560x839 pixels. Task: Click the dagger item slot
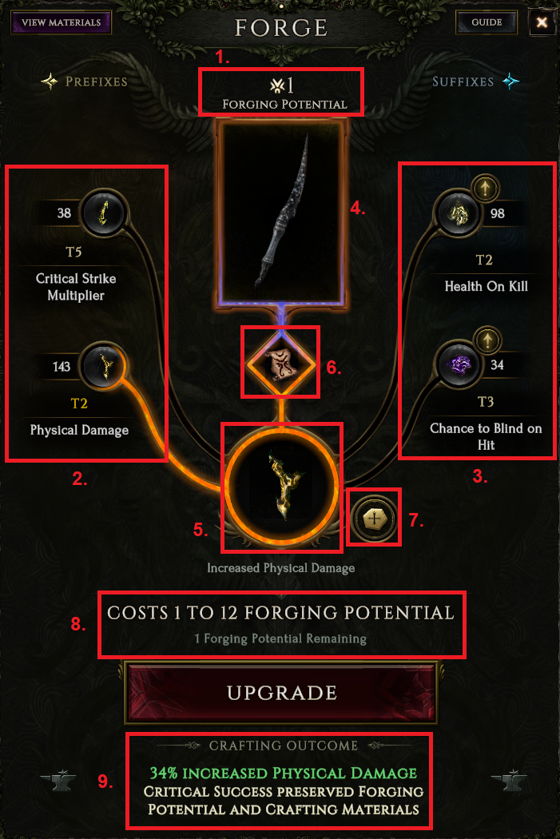pos(281,213)
